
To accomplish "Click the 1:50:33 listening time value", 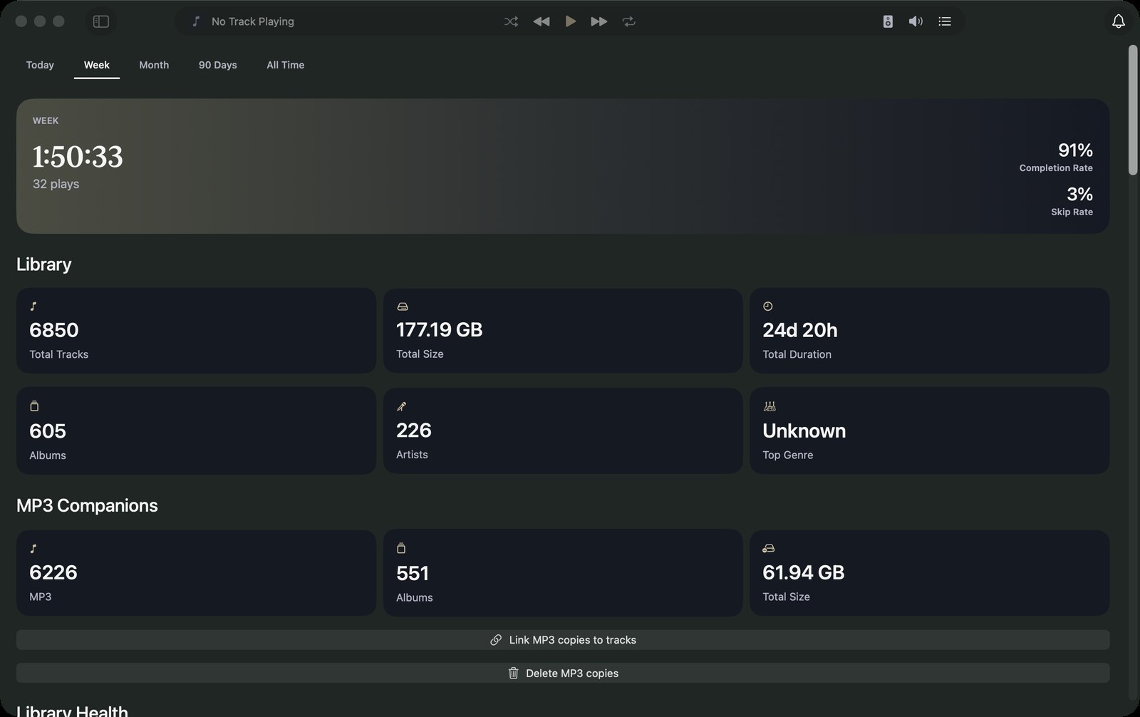I will (78, 157).
